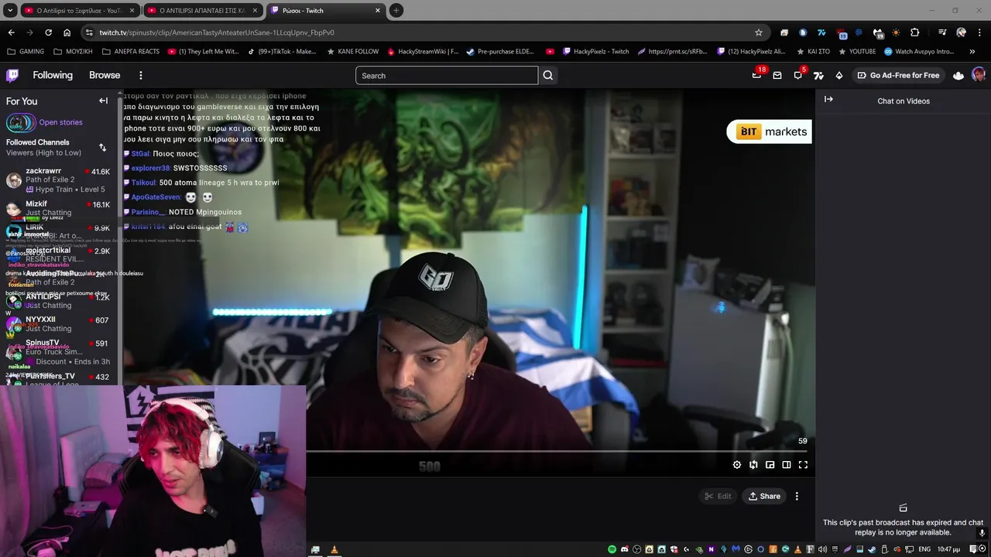The image size is (991, 557).
Task: Open Discord from the system tray
Action: point(624,549)
